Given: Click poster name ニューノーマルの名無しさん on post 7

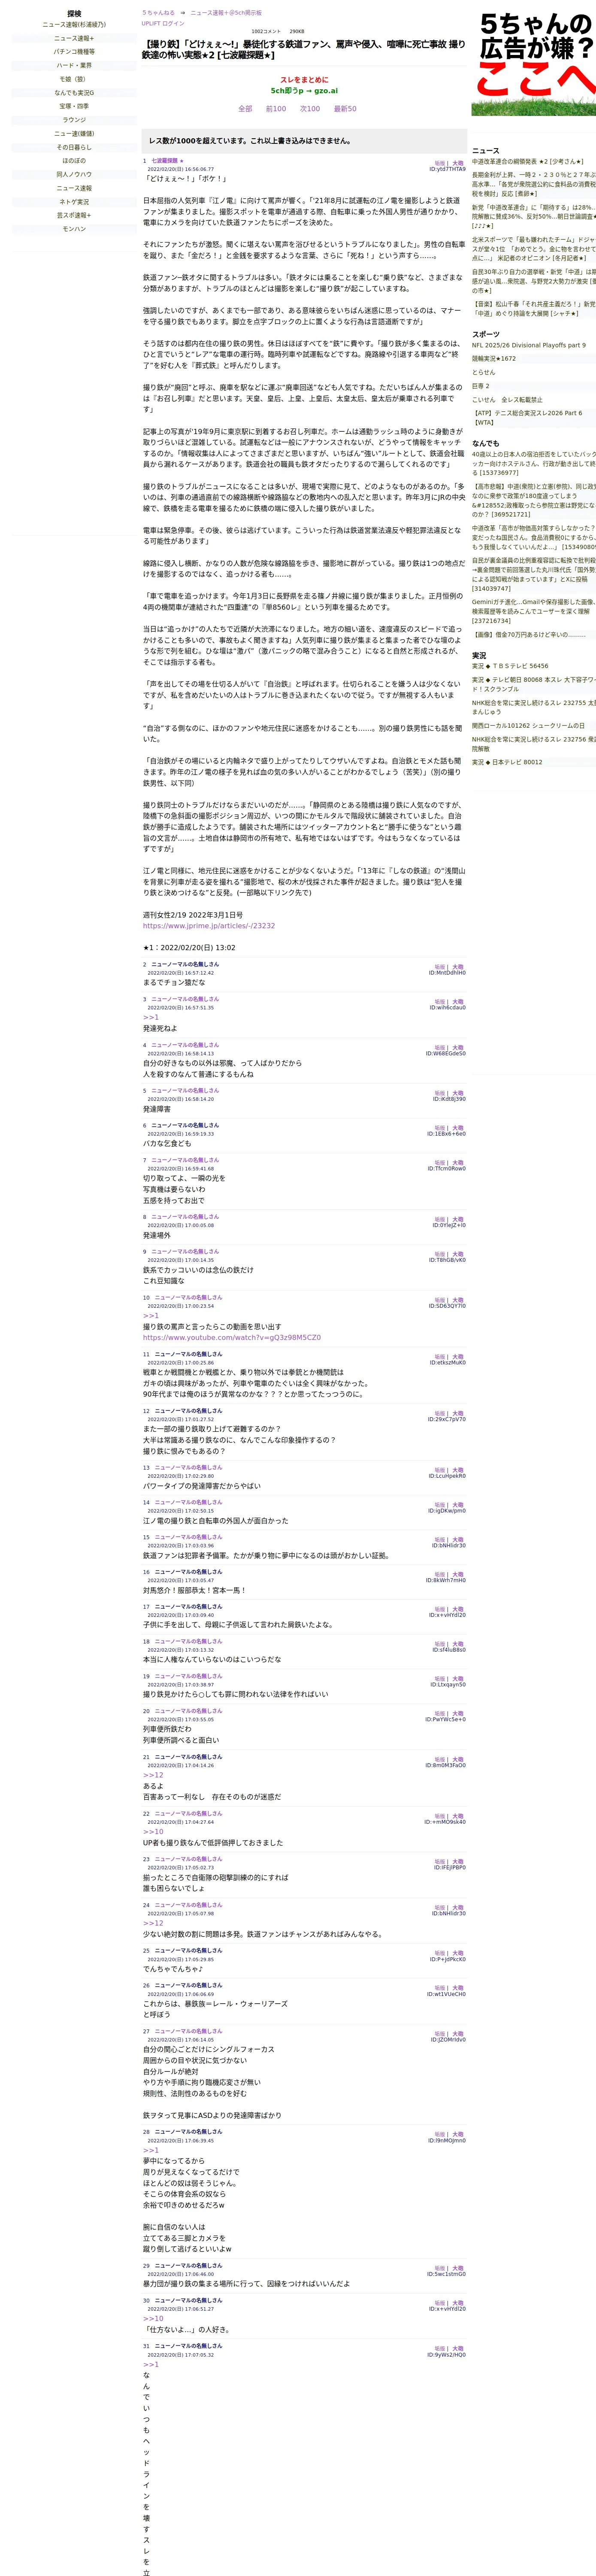Looking at the screenshot, I should tap(185, 1161).
